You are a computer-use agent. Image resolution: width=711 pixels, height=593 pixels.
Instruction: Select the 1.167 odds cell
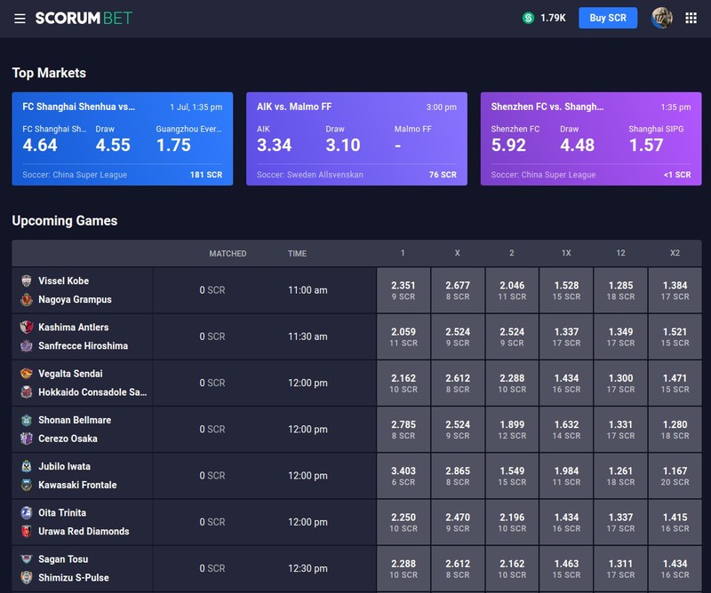(x=675, y=476)
